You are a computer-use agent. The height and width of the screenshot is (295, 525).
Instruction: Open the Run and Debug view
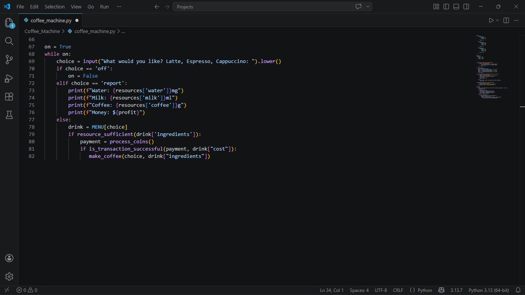pos(9,78)
